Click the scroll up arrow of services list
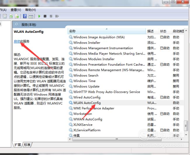 186,30
